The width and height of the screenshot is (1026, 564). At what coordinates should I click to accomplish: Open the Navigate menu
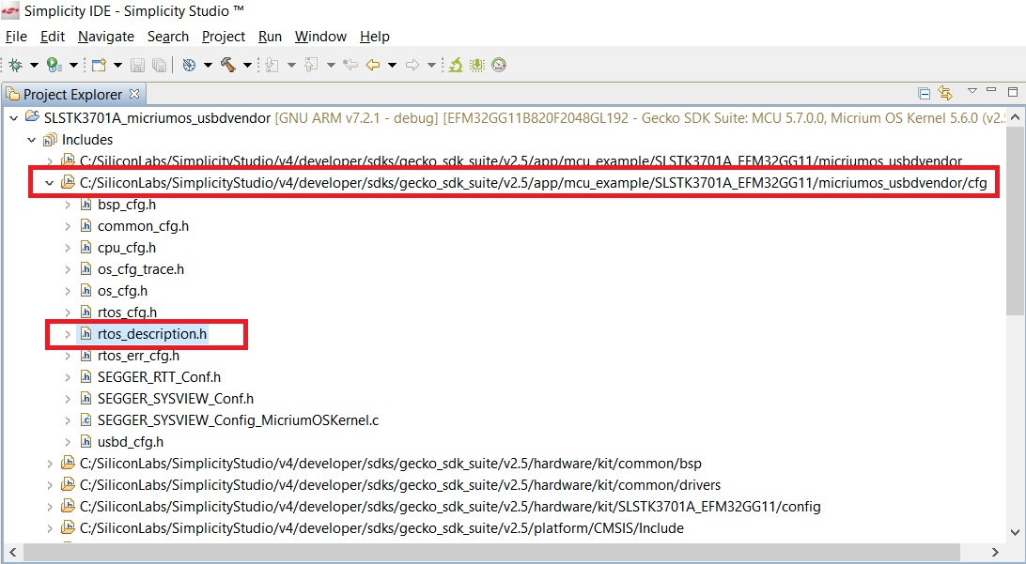pos(105,37)
